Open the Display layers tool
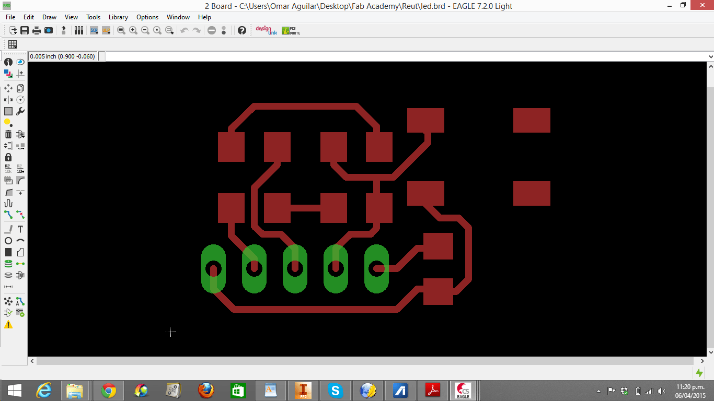 [x=8, y=74]
